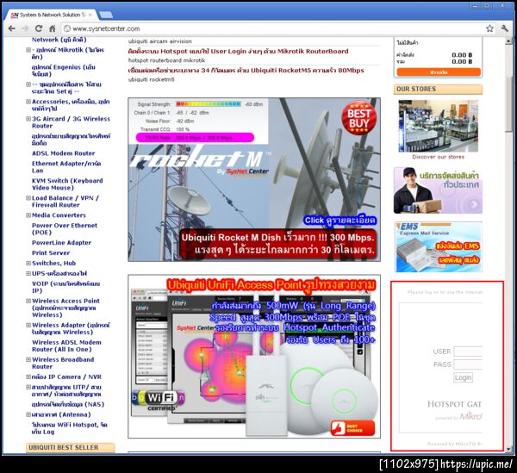Image resolution: width=517 pixels, height=473 pixels.
Task: Expand the Media Converters category
Action: point(28,215)
